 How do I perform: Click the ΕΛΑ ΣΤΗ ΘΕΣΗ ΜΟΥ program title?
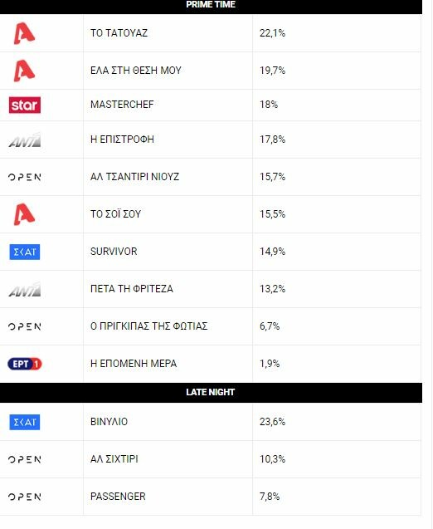tap(136, 71)
